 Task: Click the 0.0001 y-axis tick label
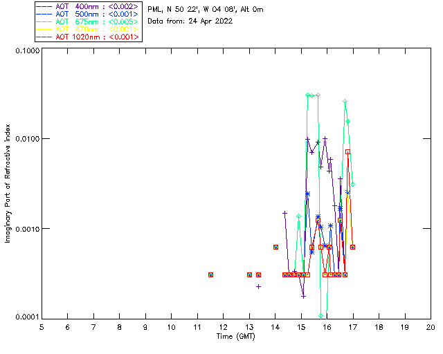(x=27, y=317)
